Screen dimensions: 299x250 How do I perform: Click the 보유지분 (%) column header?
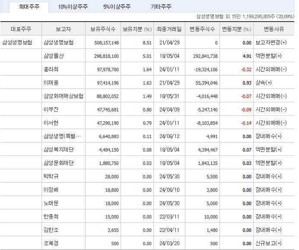pyautogui.click(x=137, y=29)
